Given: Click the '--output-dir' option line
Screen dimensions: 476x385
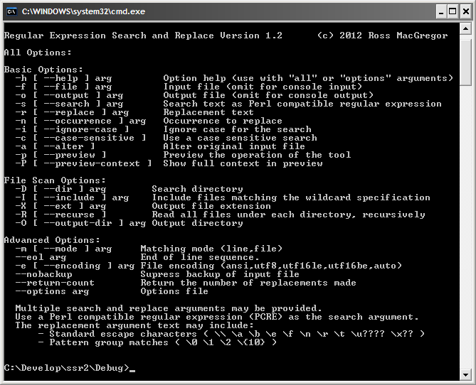Looking at the screenshot, I should (129, 224).
